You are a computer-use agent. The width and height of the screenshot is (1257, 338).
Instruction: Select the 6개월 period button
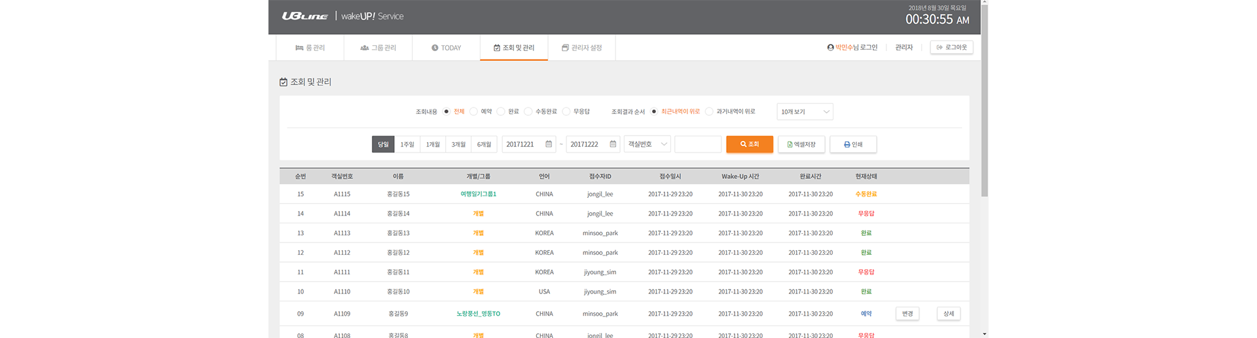pos(484,144)
